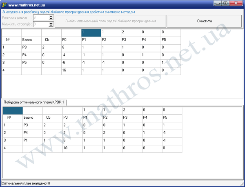The height and width of the screenshot is (187, 245).
Task: Click P4 column header in bottom table
Action: 152,118
